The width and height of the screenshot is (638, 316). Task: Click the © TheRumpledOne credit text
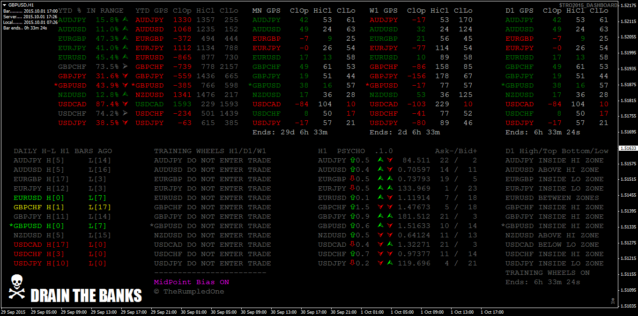click(x=189, y=292)
